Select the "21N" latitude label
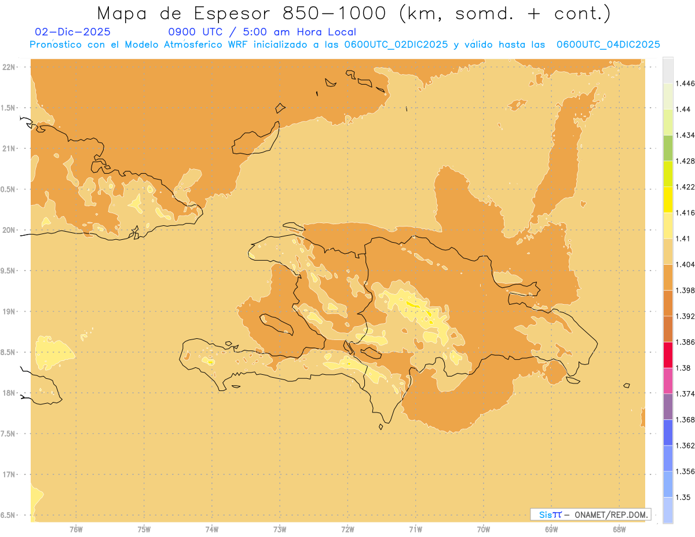The image size is (695, 537). click(x=9, y=148)
